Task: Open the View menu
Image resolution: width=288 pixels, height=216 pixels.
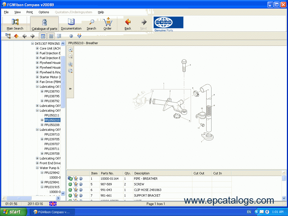Action: (17, 12)
